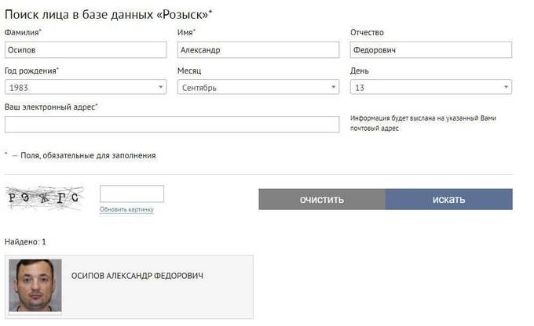Click the Отчество field containing Федорович

click(x=431, y=50)
